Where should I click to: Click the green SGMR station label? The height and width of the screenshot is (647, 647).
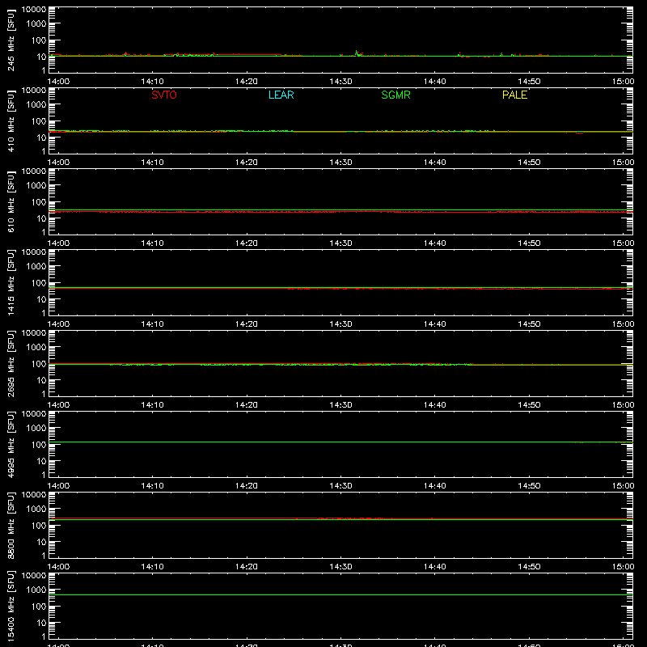coord(395,95)
